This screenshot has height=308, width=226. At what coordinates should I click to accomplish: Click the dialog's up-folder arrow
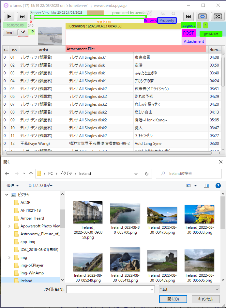(31, 174)
